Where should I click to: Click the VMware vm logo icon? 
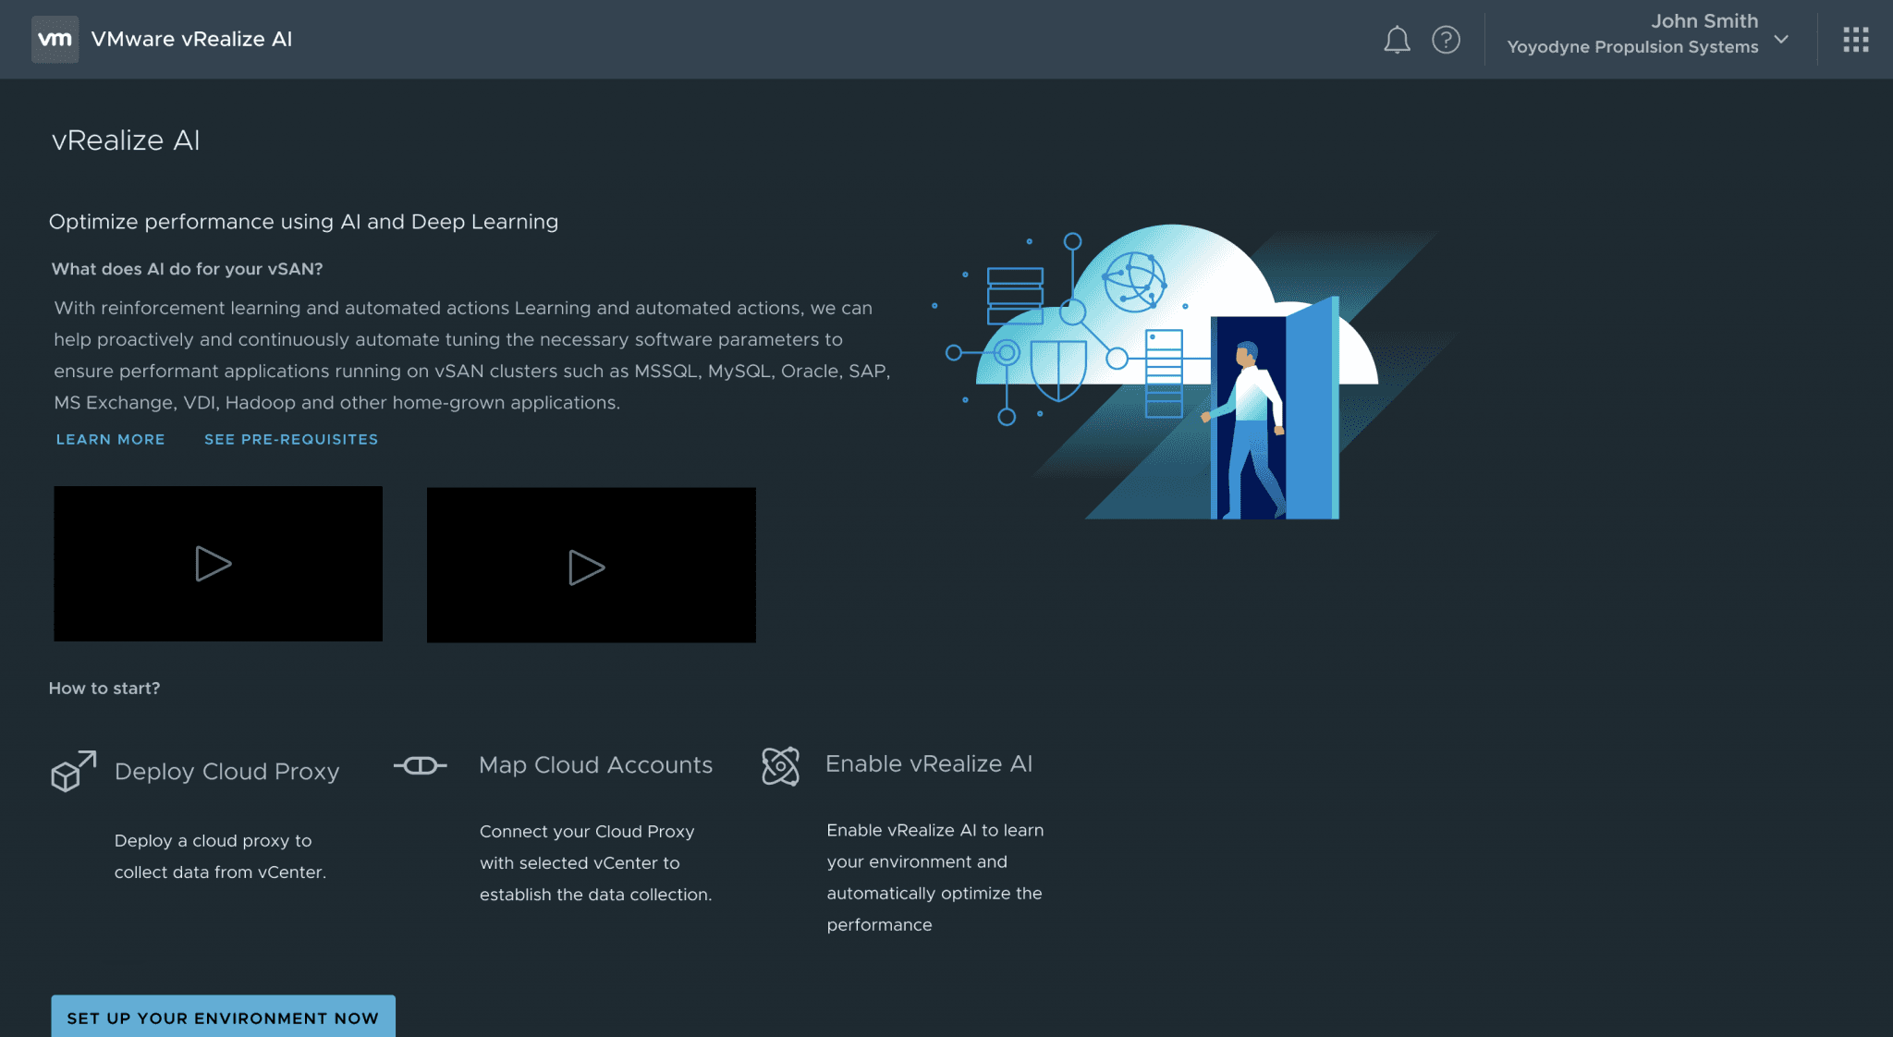tap(55, 39)
